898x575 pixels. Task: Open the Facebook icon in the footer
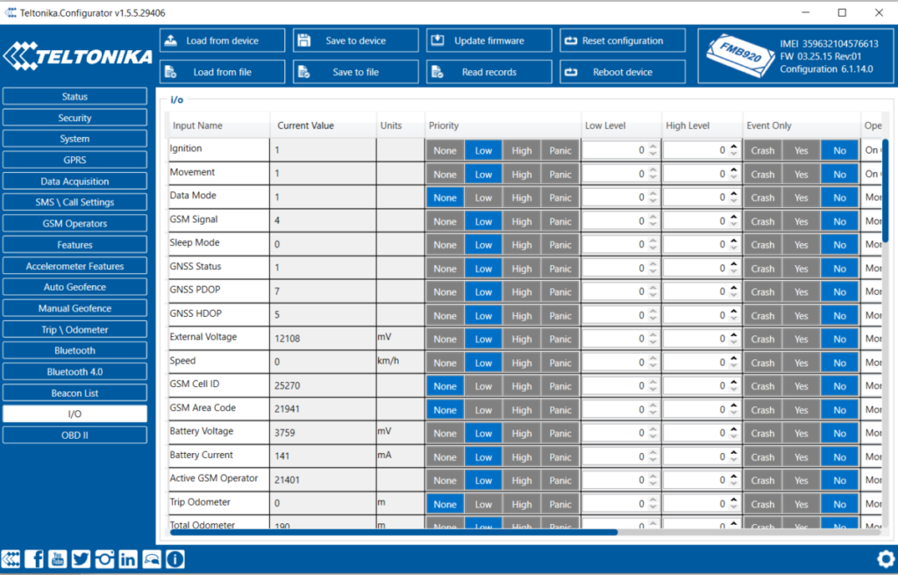coord(35,558)
